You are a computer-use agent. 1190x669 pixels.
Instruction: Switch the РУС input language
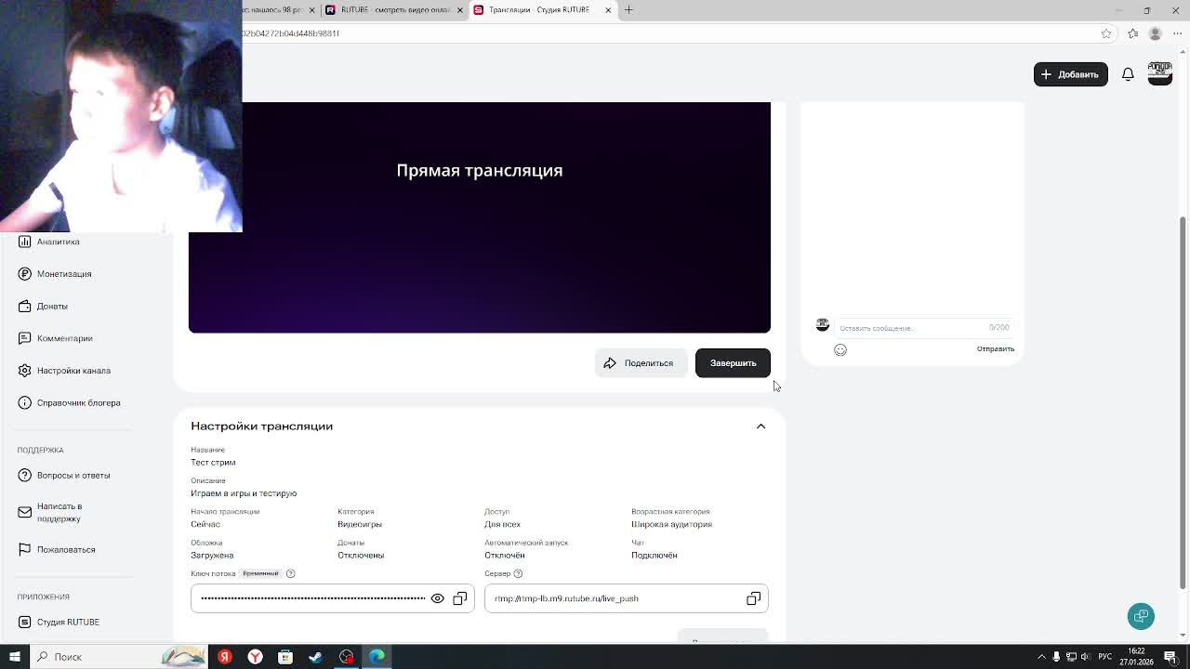(1105, 657)
